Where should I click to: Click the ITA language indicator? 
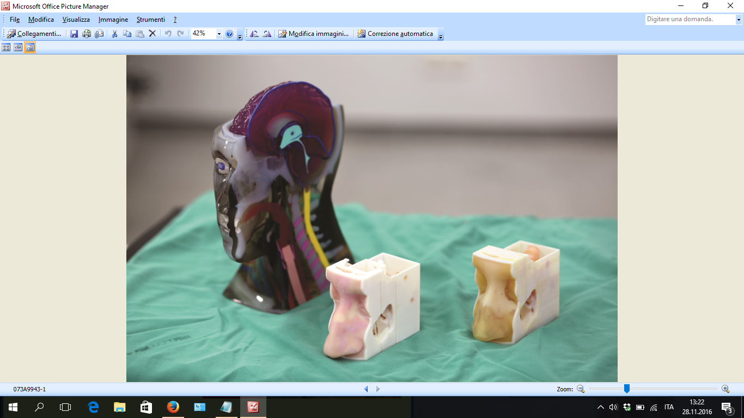click(669, 407)
